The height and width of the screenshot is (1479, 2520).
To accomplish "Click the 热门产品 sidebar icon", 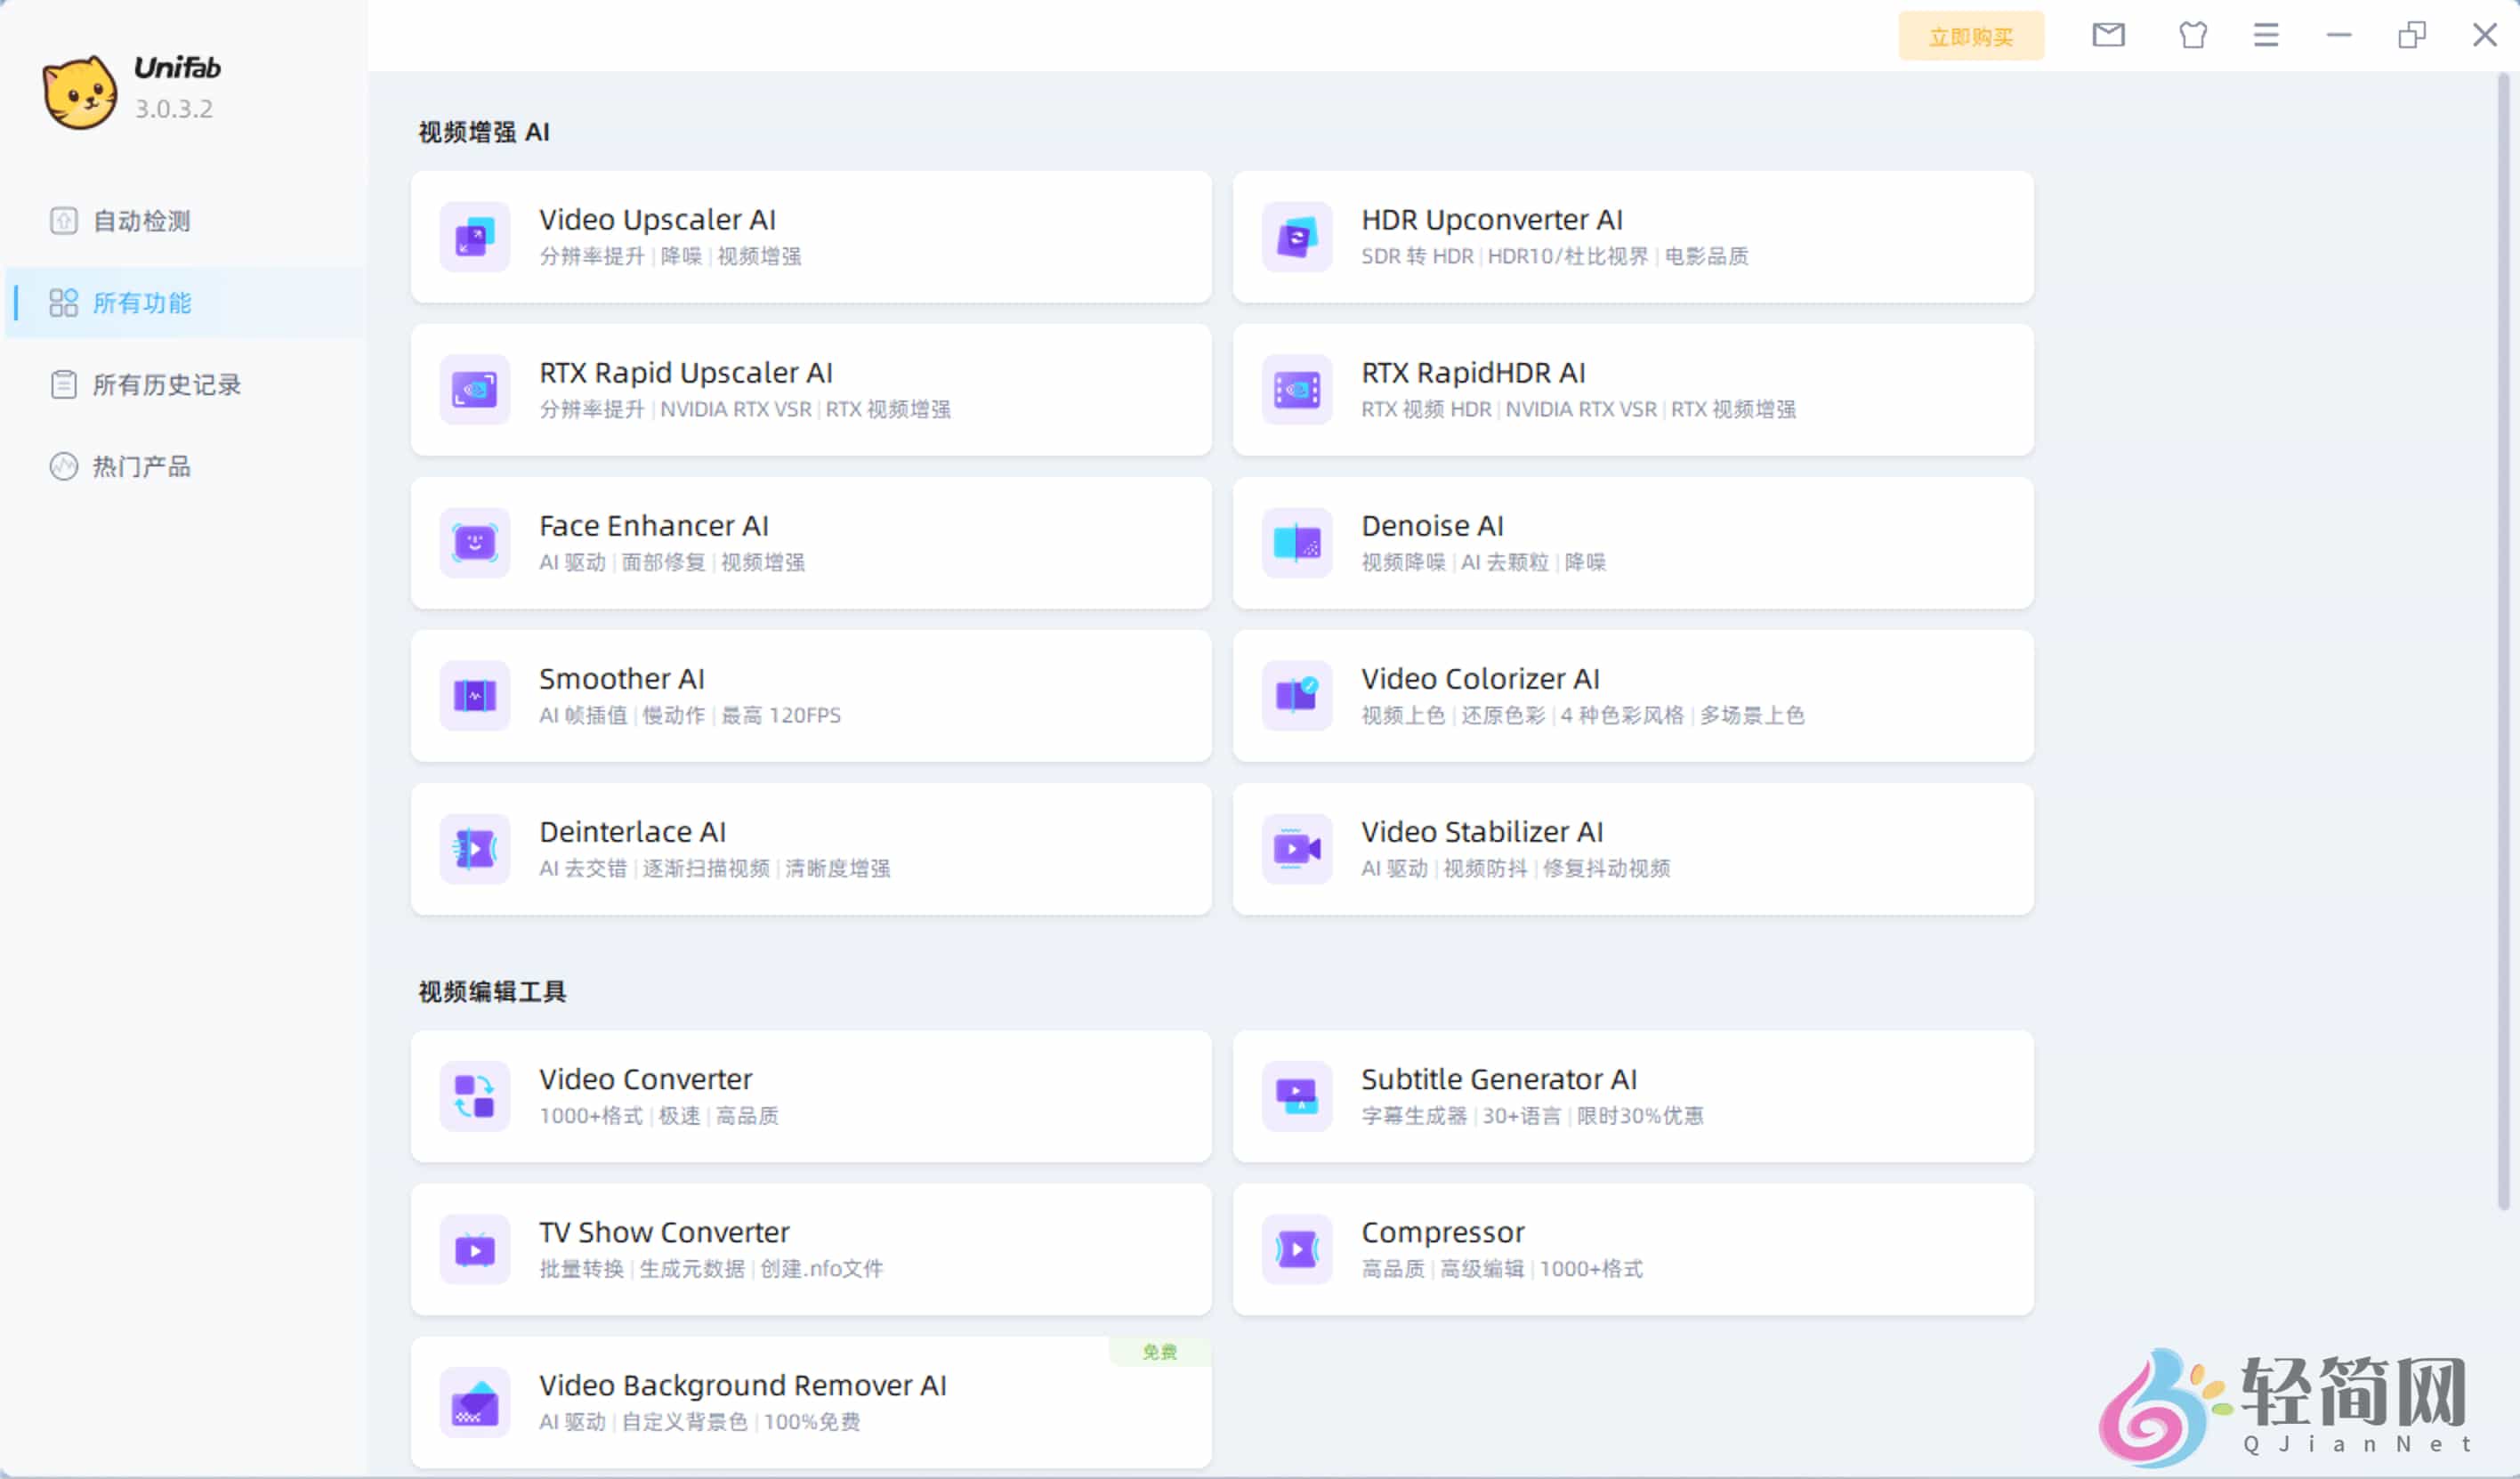I will 63,466.
